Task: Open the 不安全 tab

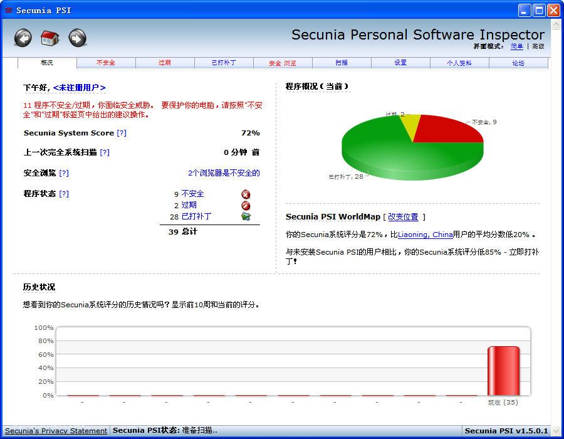Action: [x=106, y=63]
